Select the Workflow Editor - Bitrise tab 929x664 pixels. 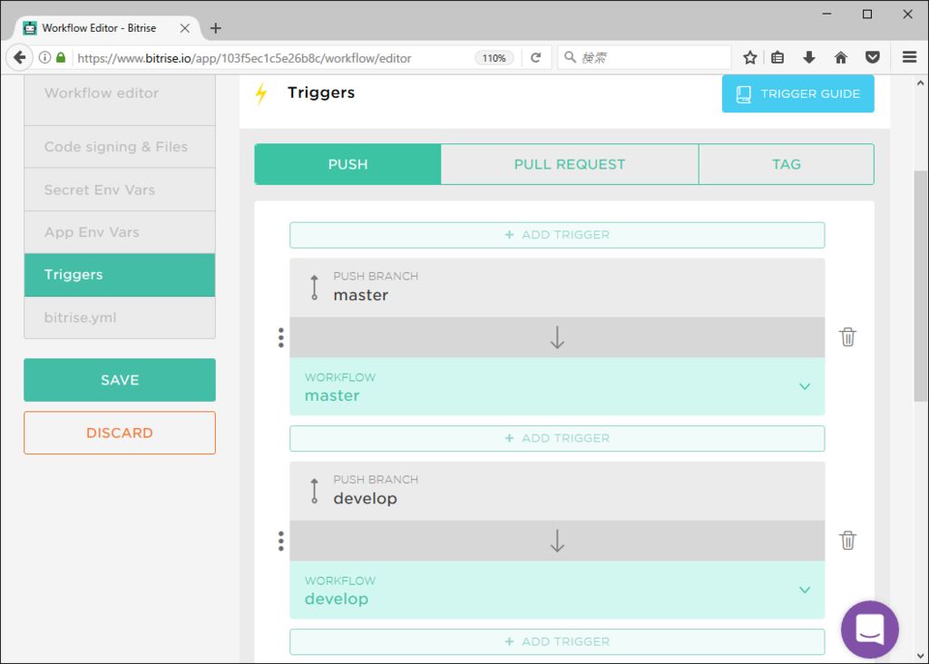pyautogui.click(x=107, y=28)
